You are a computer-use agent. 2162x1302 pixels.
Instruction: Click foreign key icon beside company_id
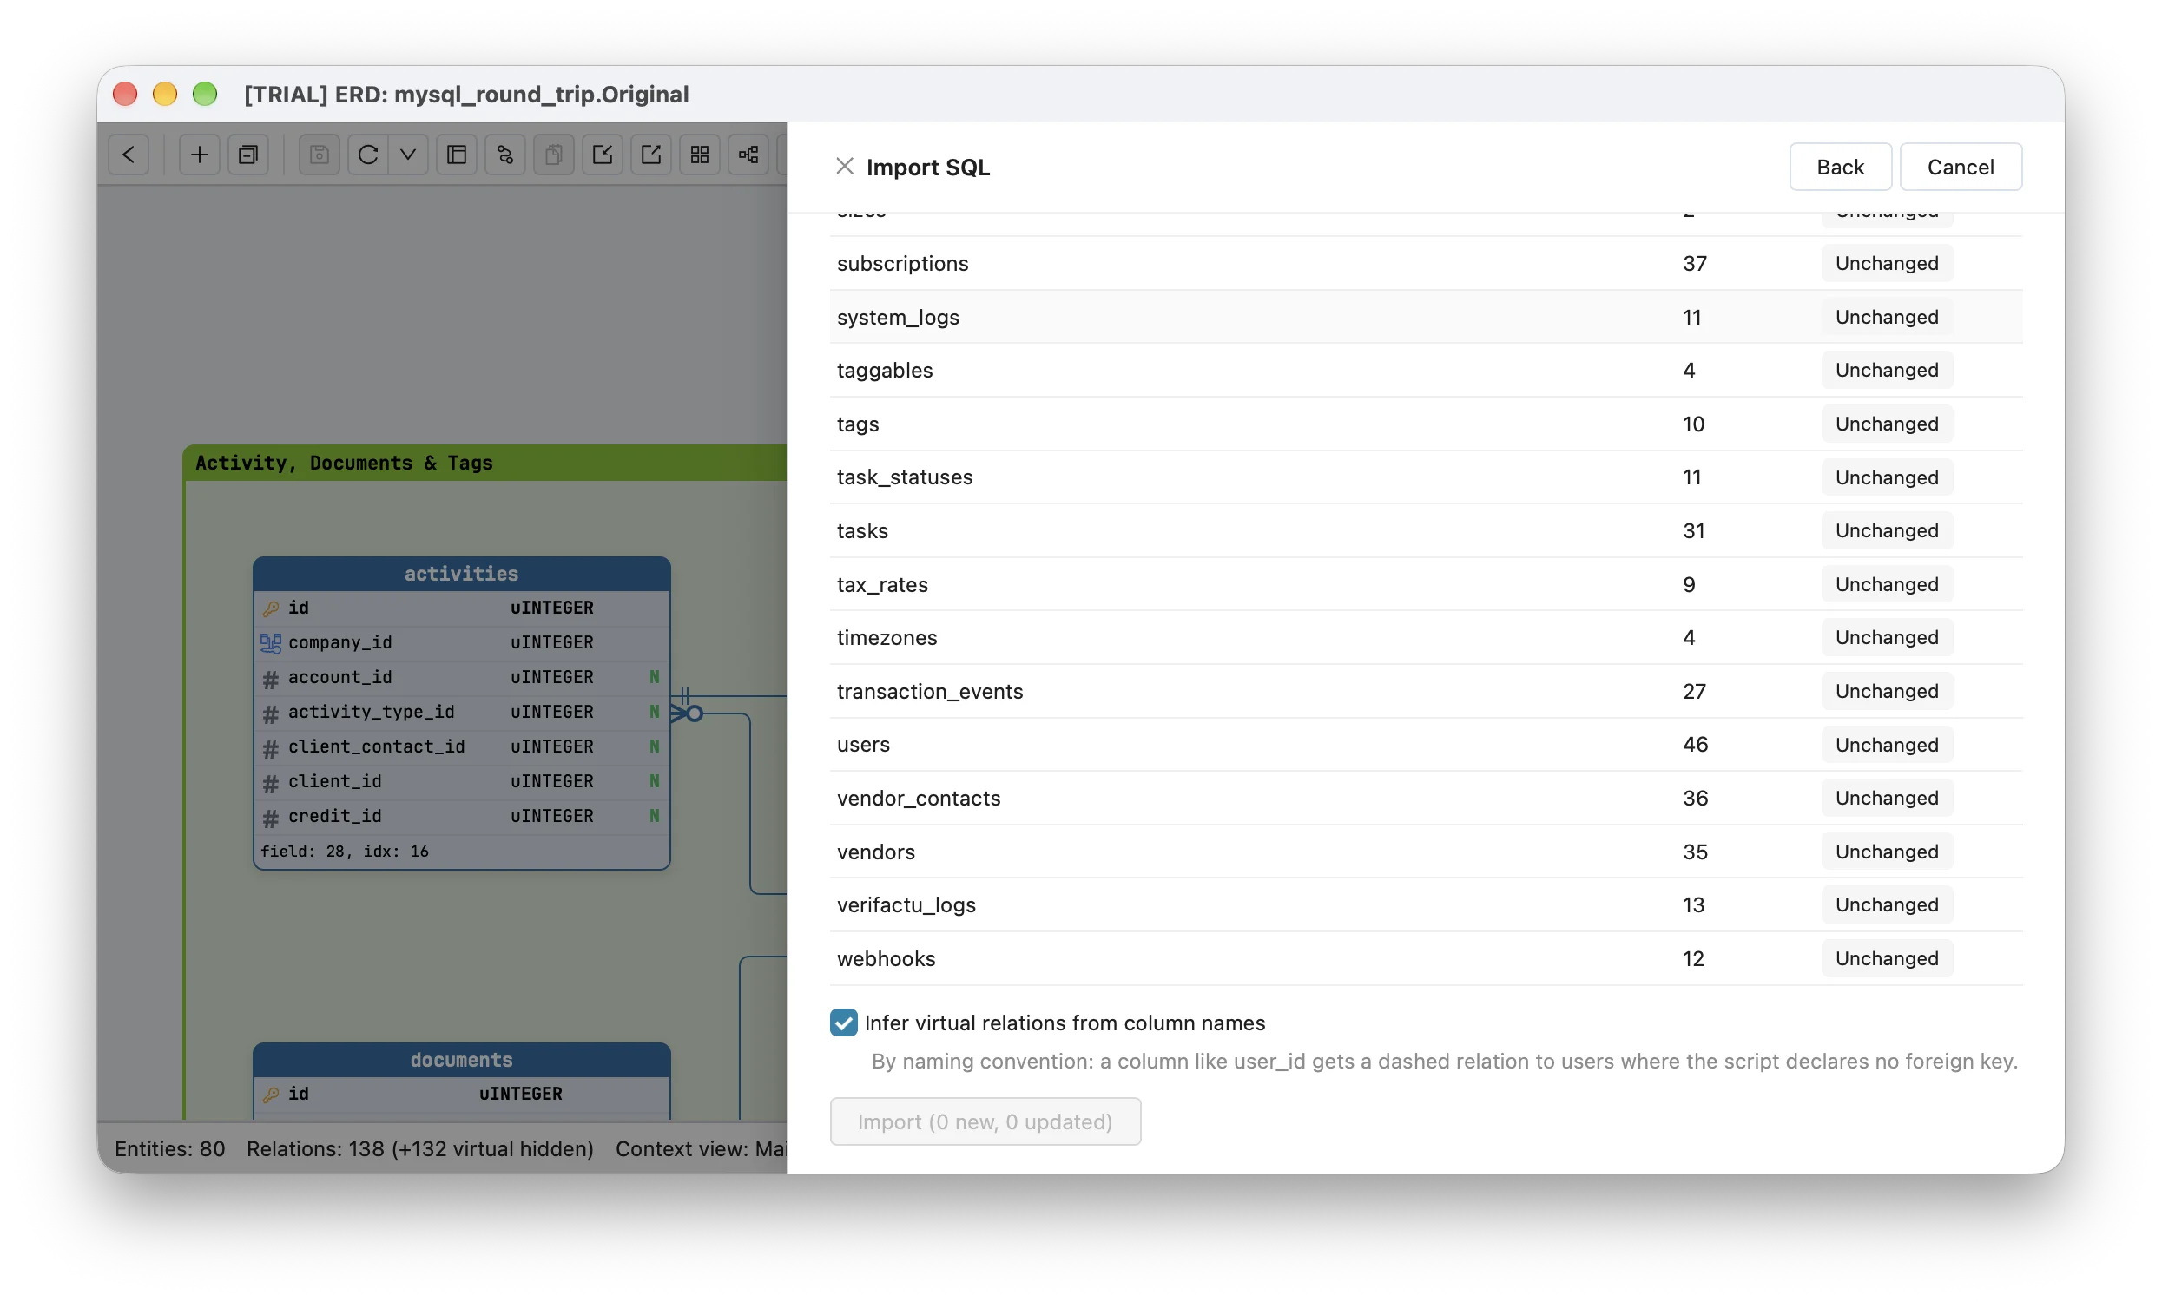pos(270,643)
